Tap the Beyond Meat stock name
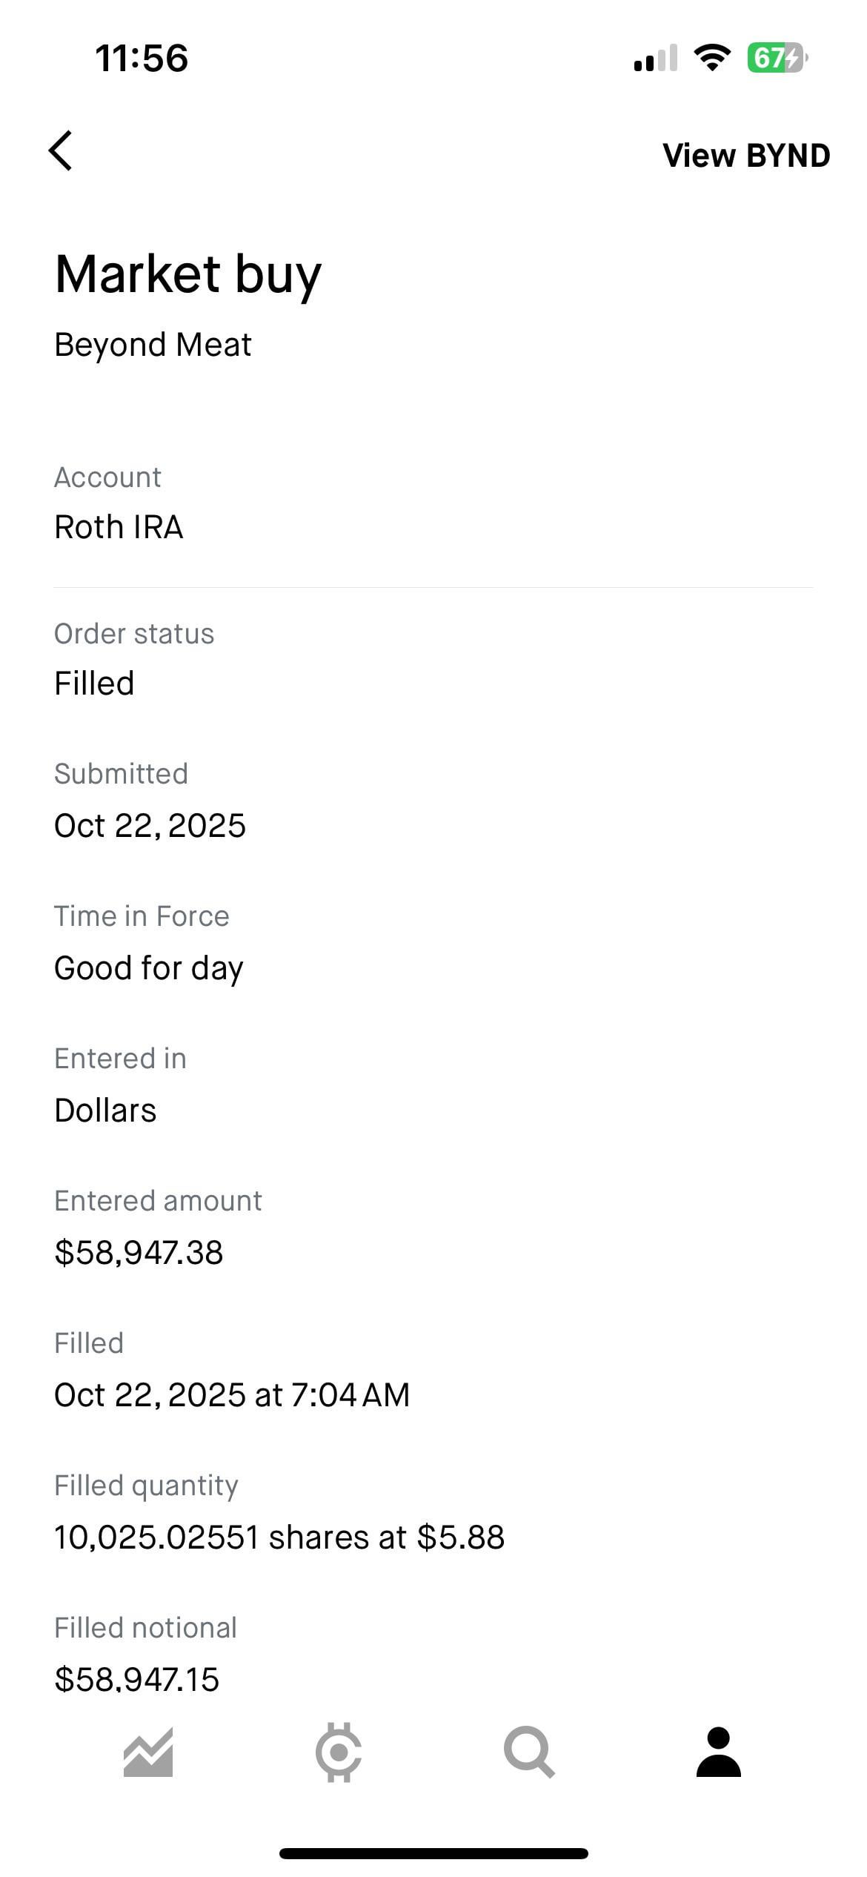 click(x=153, y=345)
